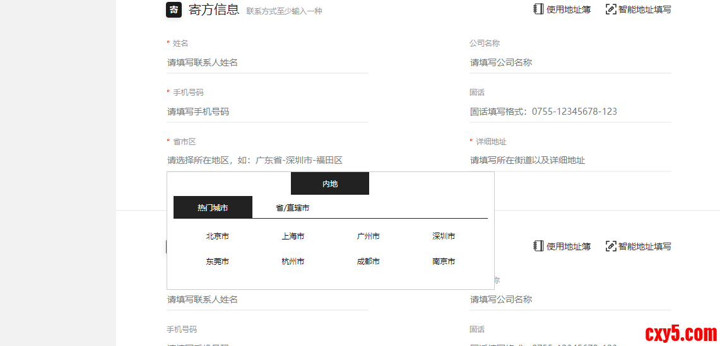Click the lower 使用地址簿 address book icon
The height and width of the screenshot is (346, 720).
point(538,246)
